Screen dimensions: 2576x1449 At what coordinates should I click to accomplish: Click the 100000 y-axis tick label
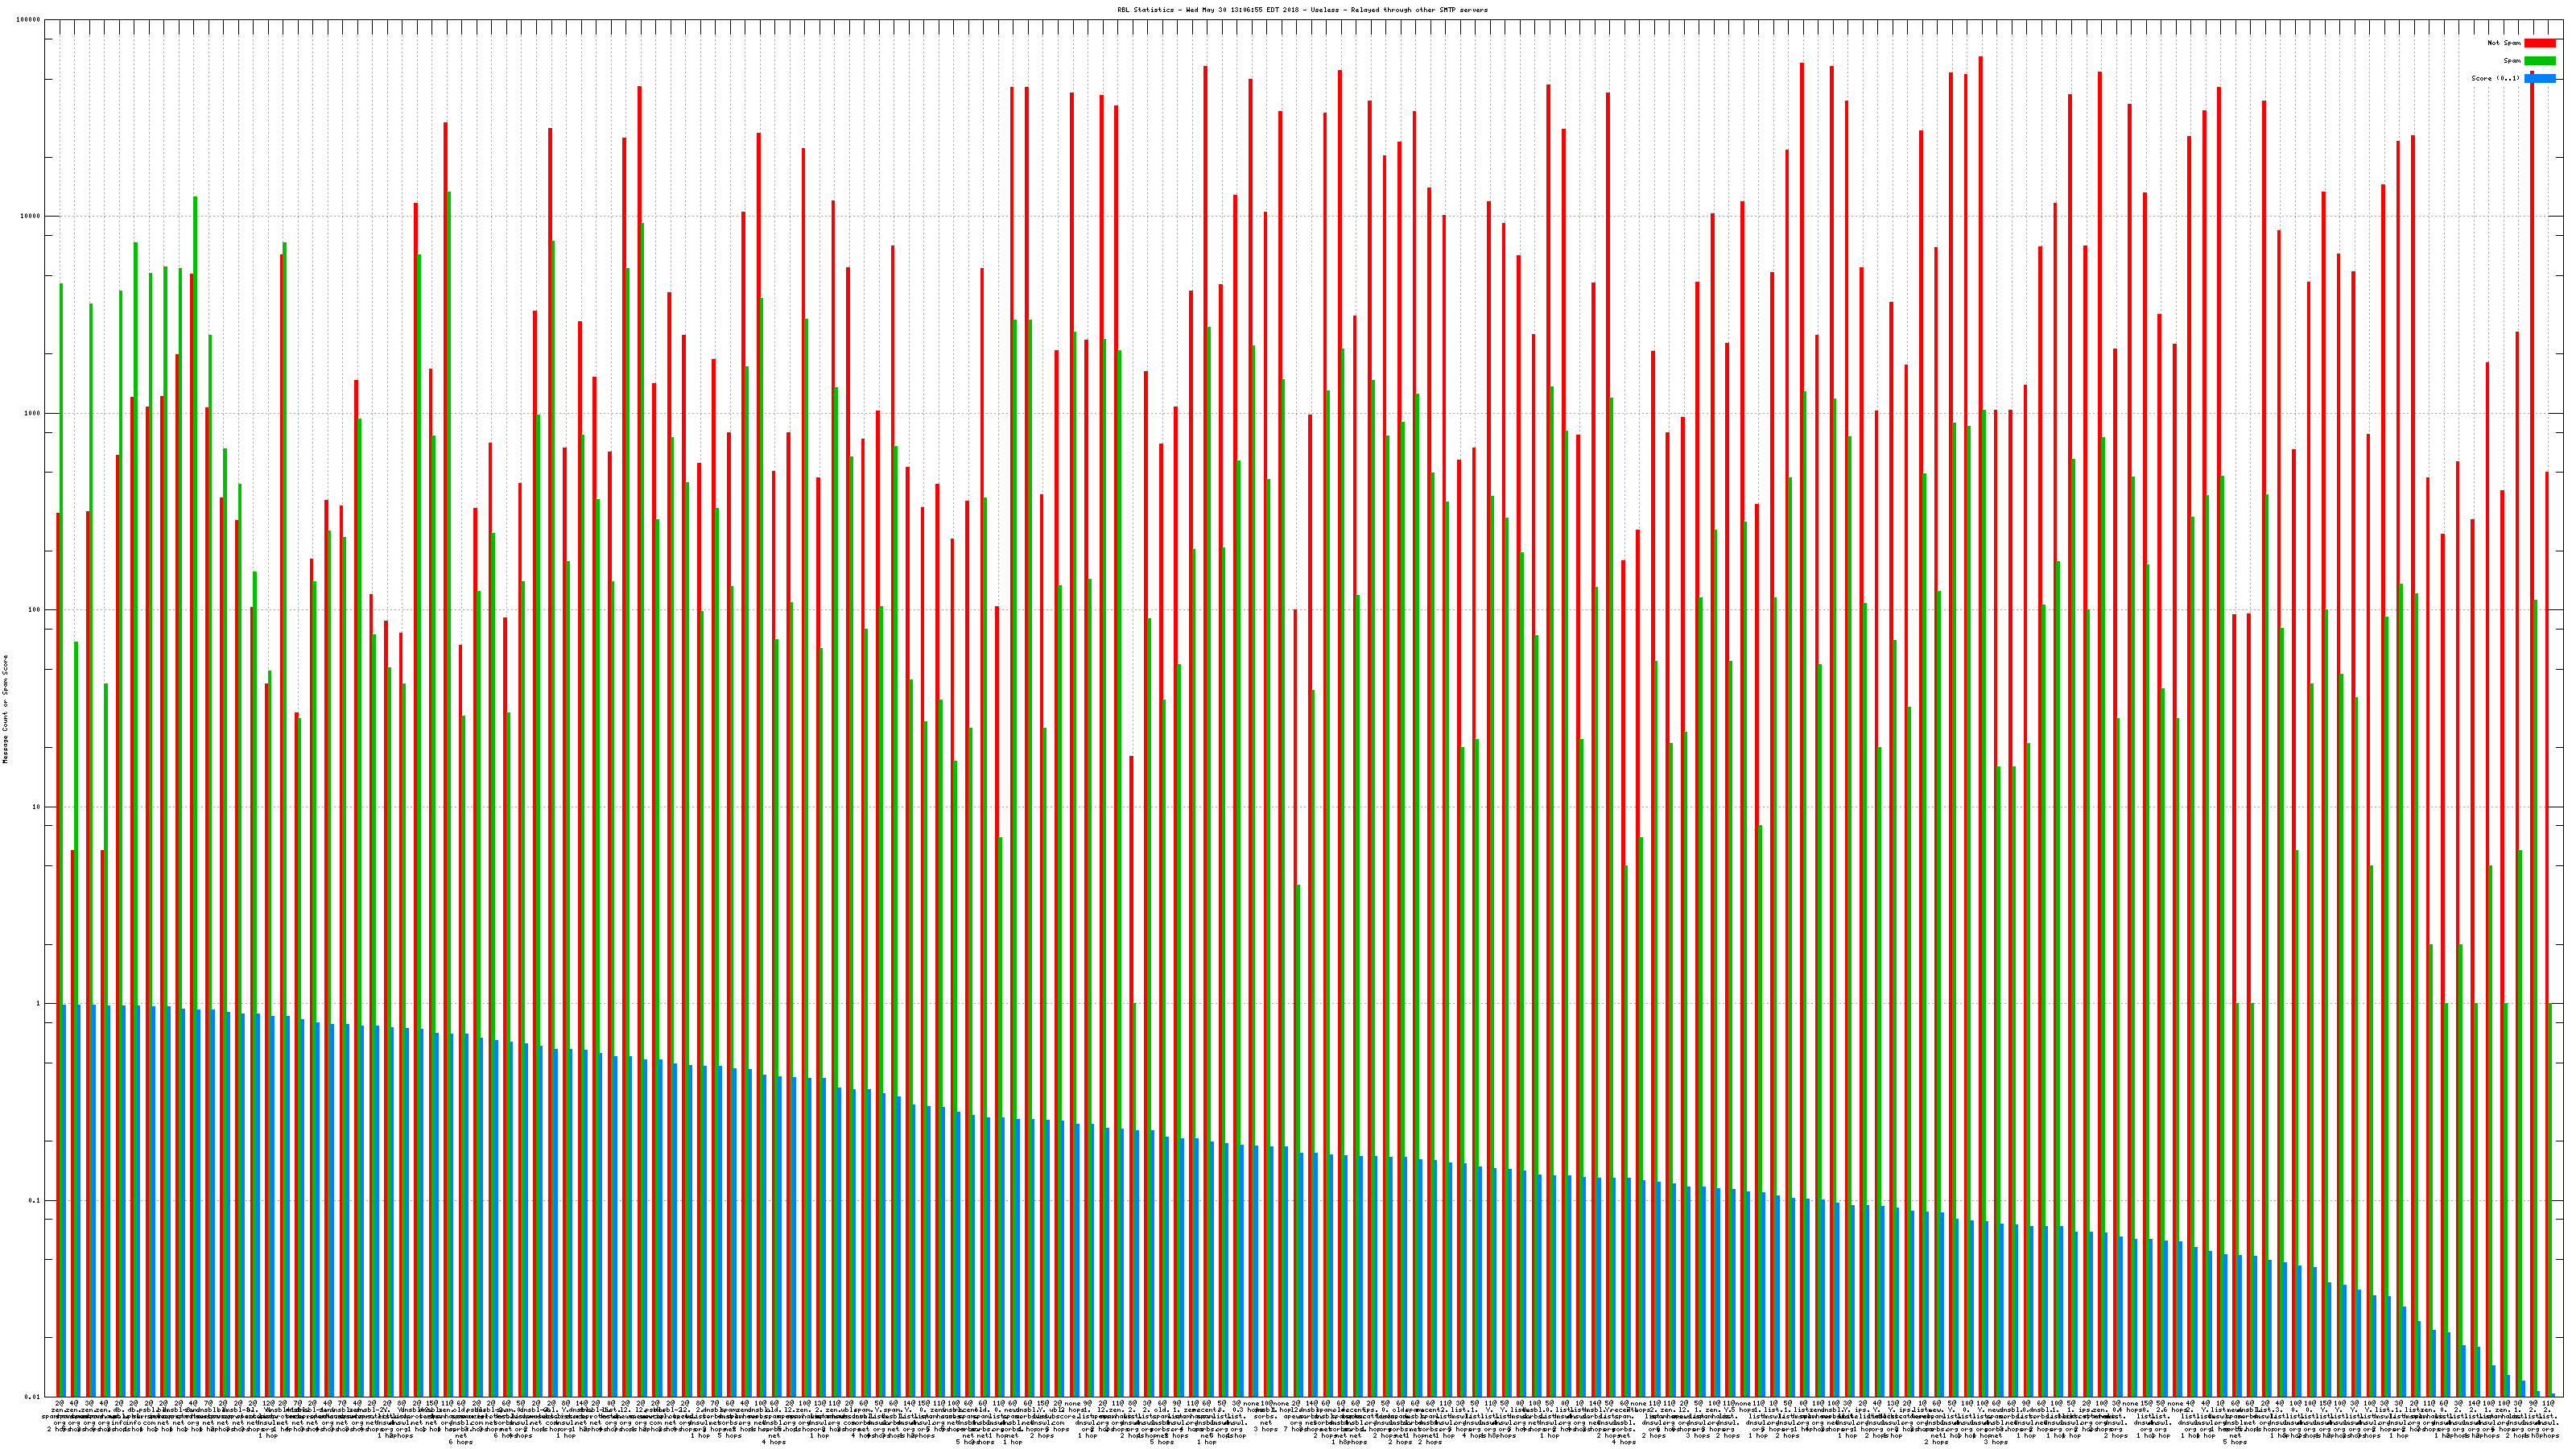click(x=29, y=20)
